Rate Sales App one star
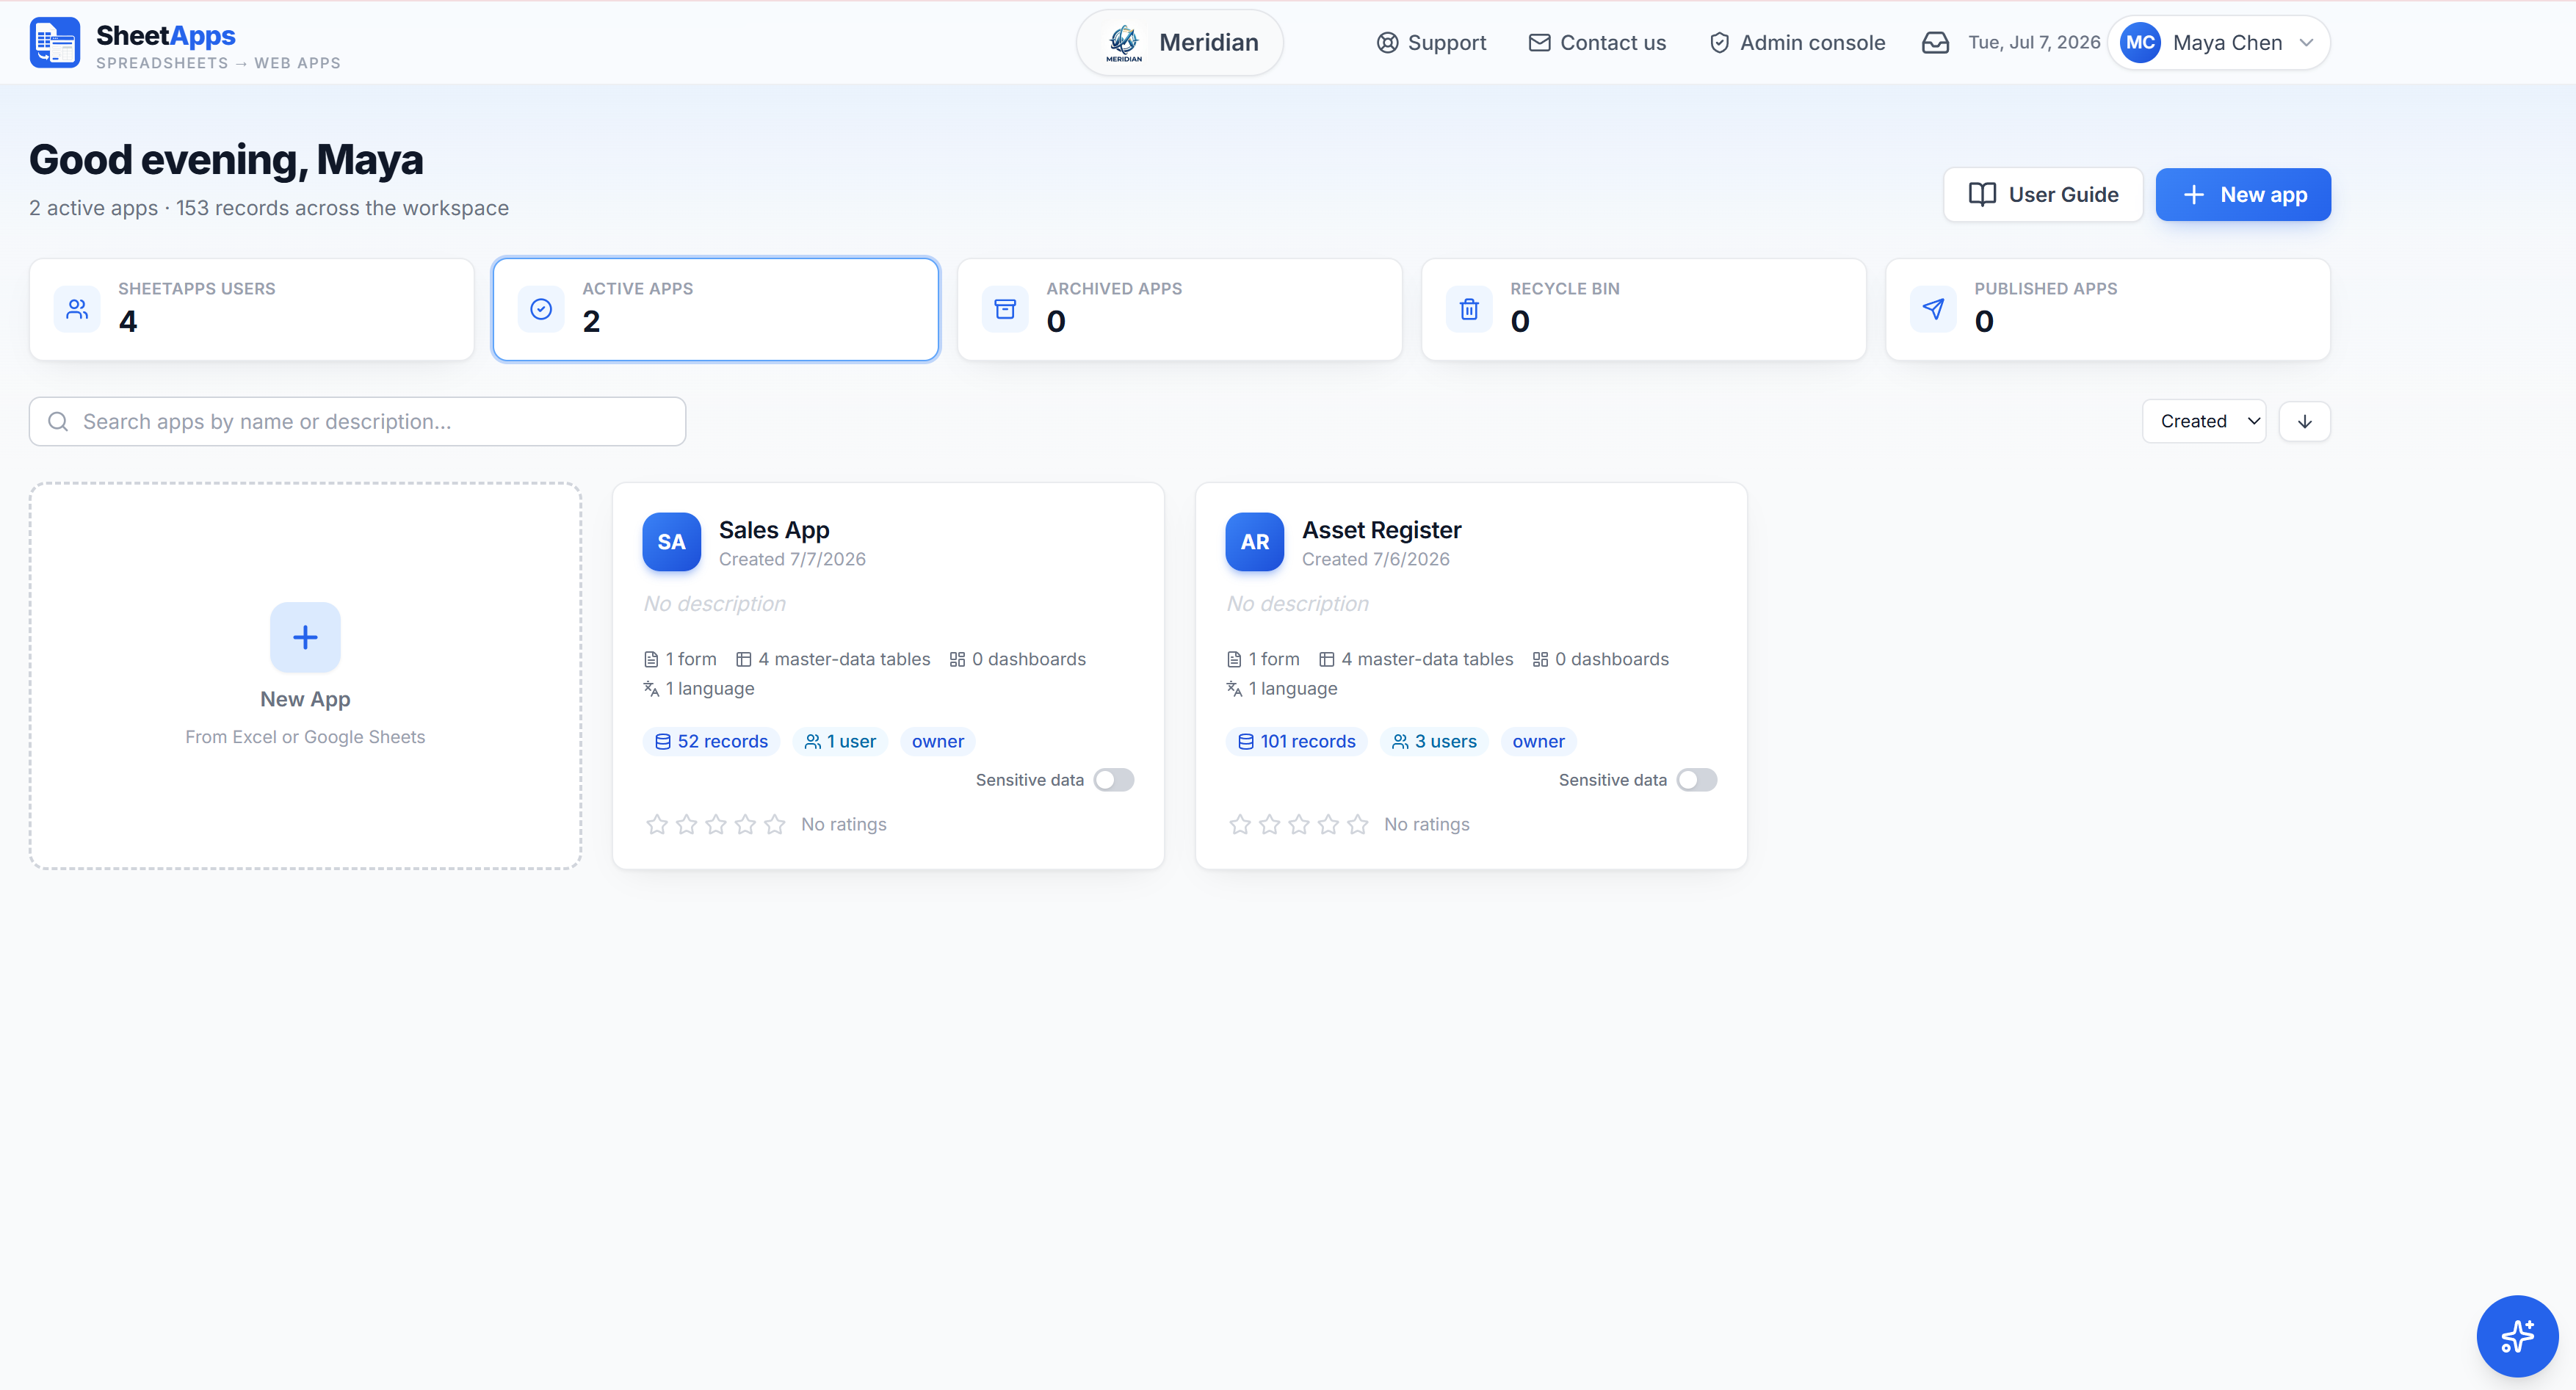 point(657,824)
